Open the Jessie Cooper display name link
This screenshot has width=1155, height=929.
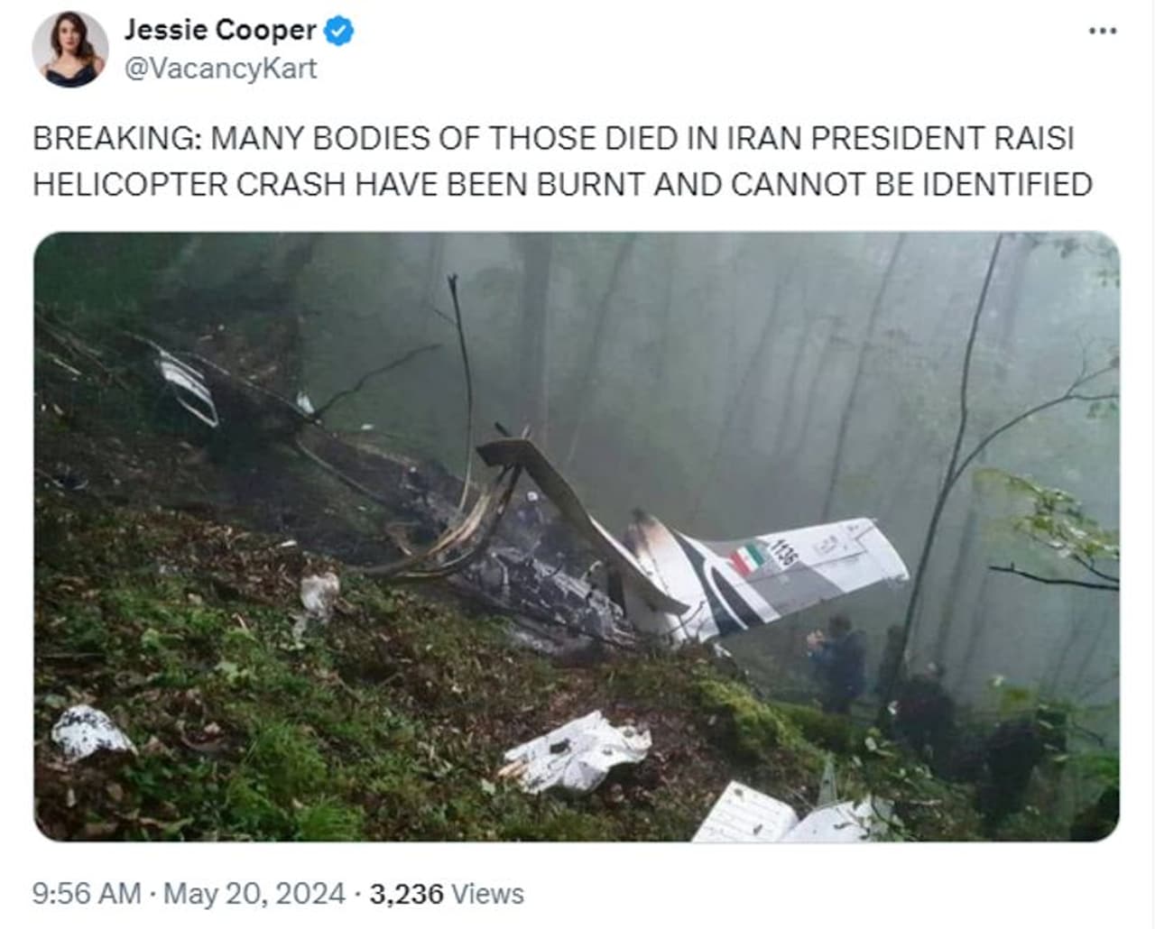[x=220, y=30]
